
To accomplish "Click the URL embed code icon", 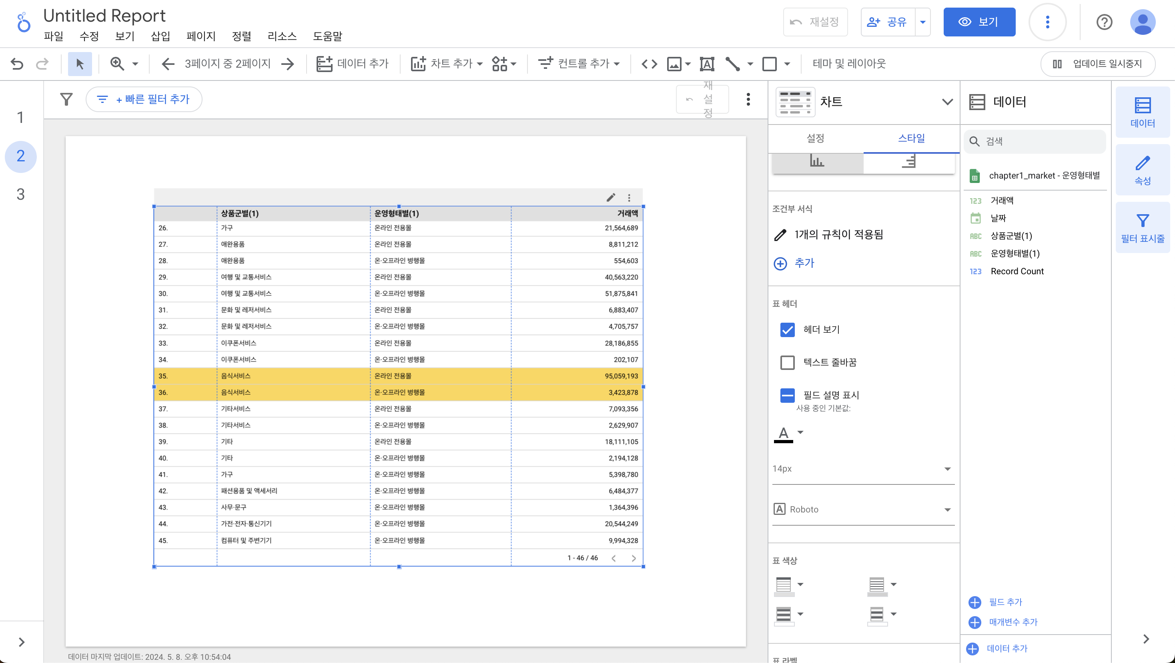I will 649,63.
